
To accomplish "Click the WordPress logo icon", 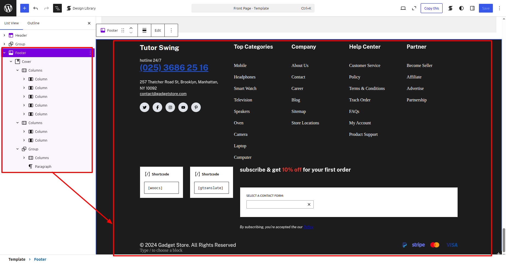I will point(8,8).
